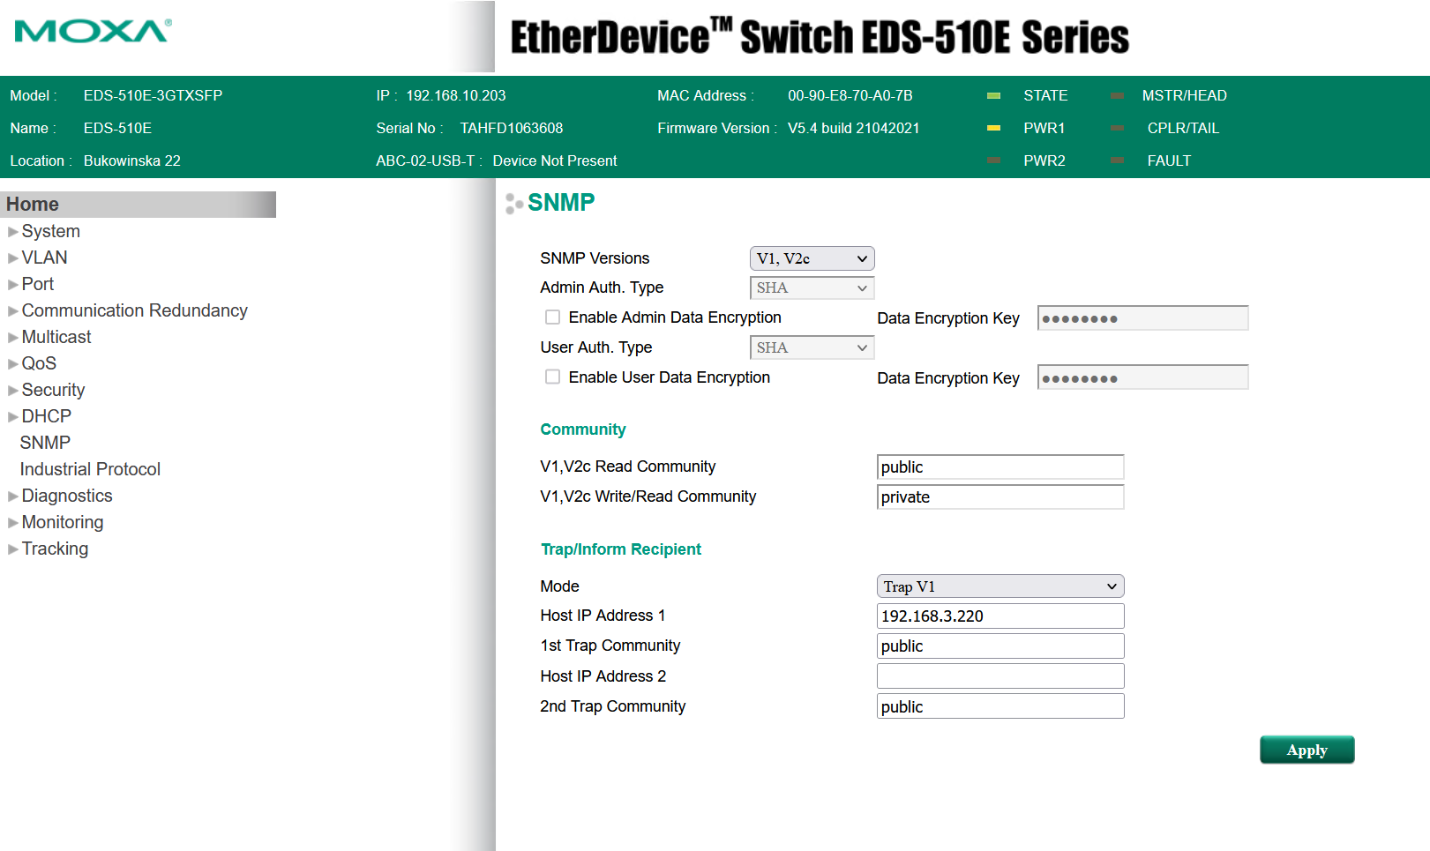Open the Multicast menu item
The width and height of the screenshot is (1430, 851).
pos(56,337)
